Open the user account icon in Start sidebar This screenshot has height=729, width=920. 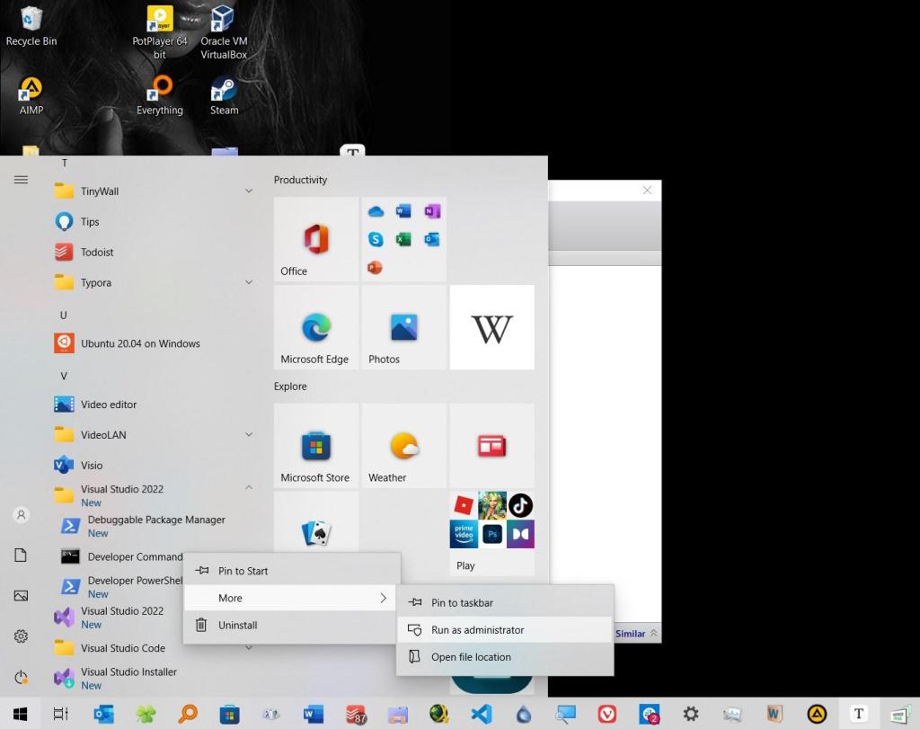click(21, 515)
